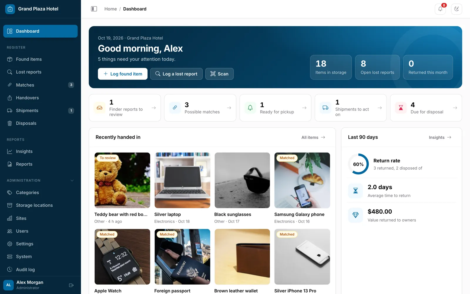Open Insights in the sidebar
The height and width of the screenshot is (294, 470).
pos(41,151)
